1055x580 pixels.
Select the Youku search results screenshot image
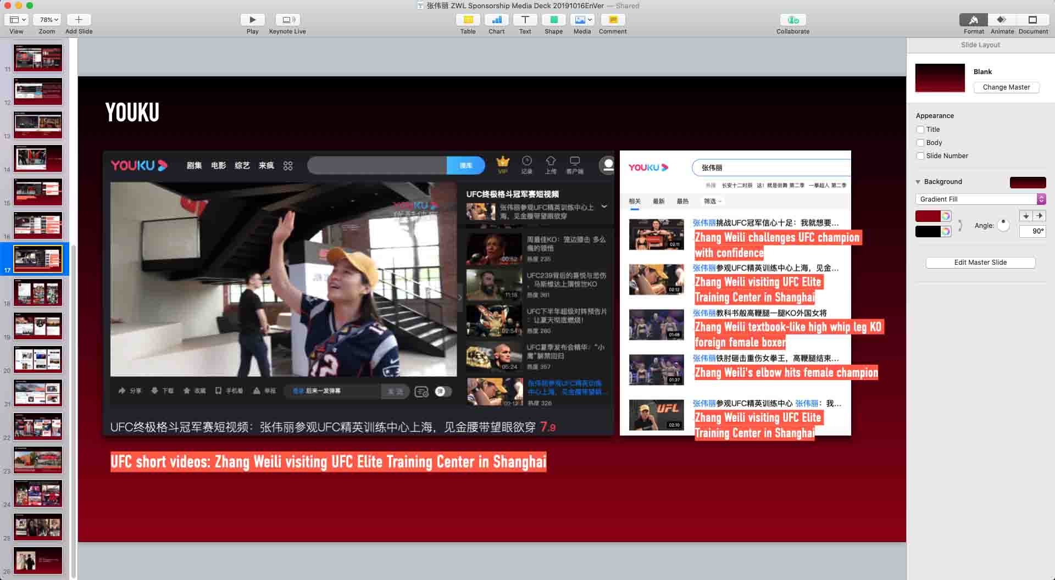(735, 293)
